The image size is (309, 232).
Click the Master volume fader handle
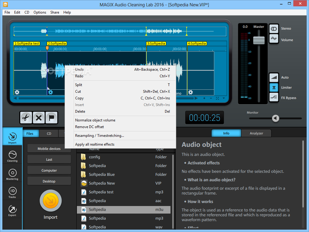(x=259, y=40)
